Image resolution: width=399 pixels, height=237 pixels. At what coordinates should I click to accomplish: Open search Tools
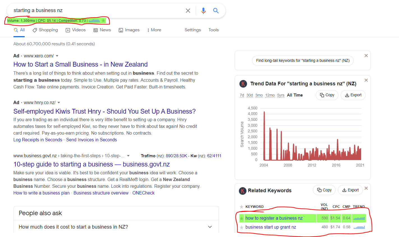pos(213,30)
